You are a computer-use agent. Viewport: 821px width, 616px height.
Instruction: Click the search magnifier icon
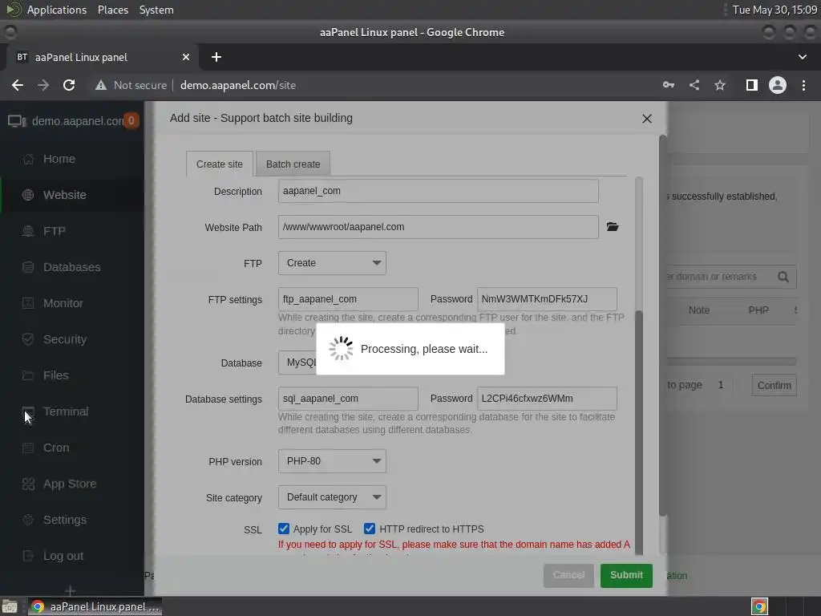coord(783,277)
